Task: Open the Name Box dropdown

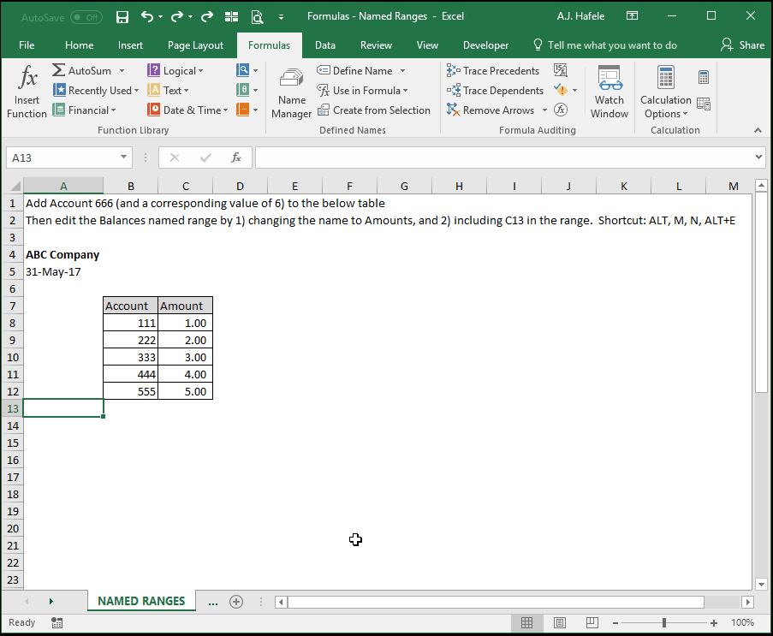Action: click(123, 158)
